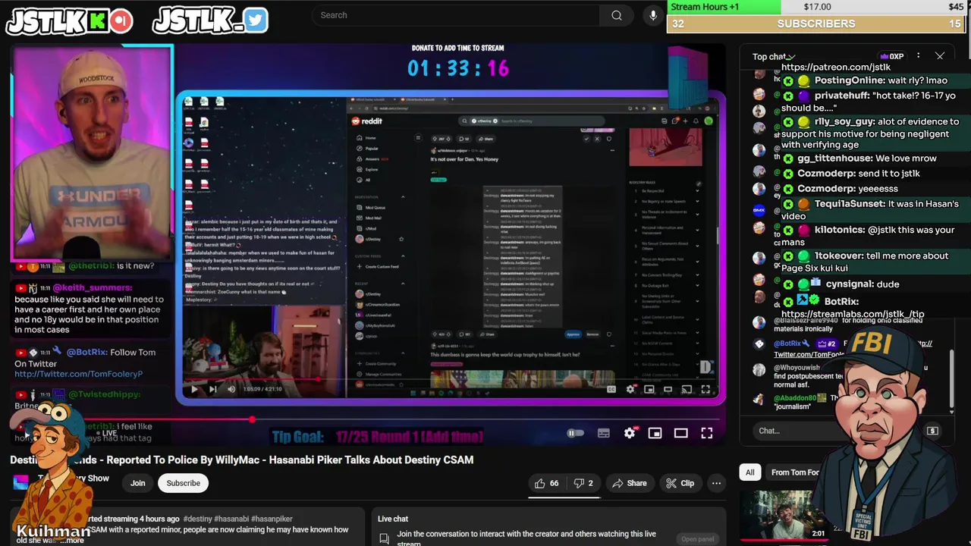The image size is (971, 546).
Task: Toggle the autoplay switch on main player
Action: point(576,433)
